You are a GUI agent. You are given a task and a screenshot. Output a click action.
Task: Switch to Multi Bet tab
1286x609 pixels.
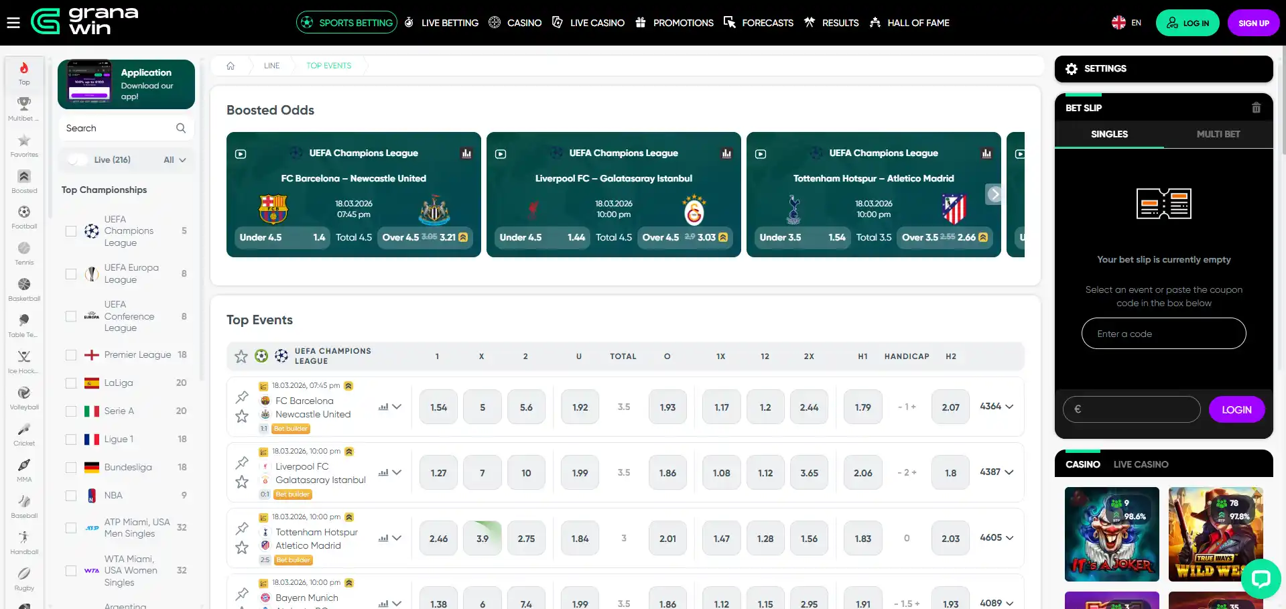[x=1218, y=134]
